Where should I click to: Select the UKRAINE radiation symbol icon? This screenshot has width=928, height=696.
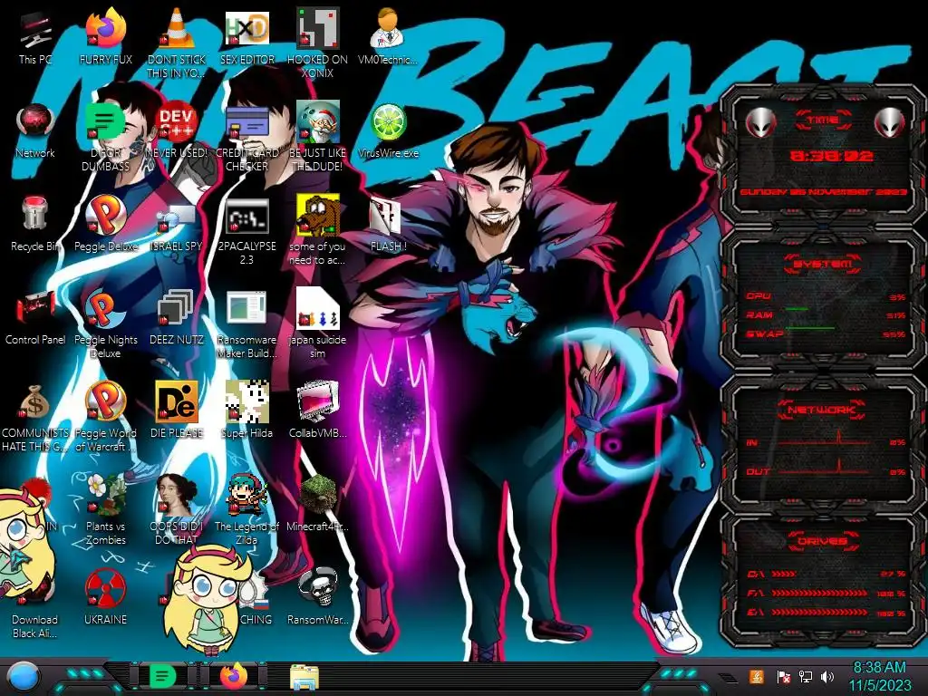(x=105, y=598)
